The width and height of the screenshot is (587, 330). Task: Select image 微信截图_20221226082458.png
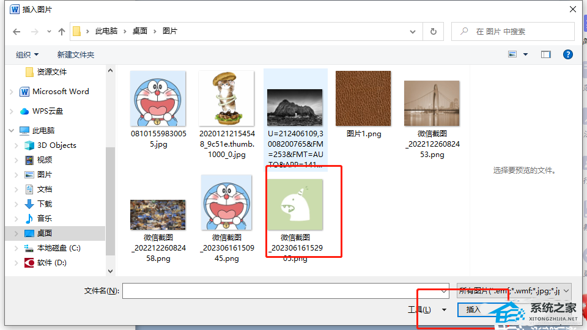click(x=158, y=215)
